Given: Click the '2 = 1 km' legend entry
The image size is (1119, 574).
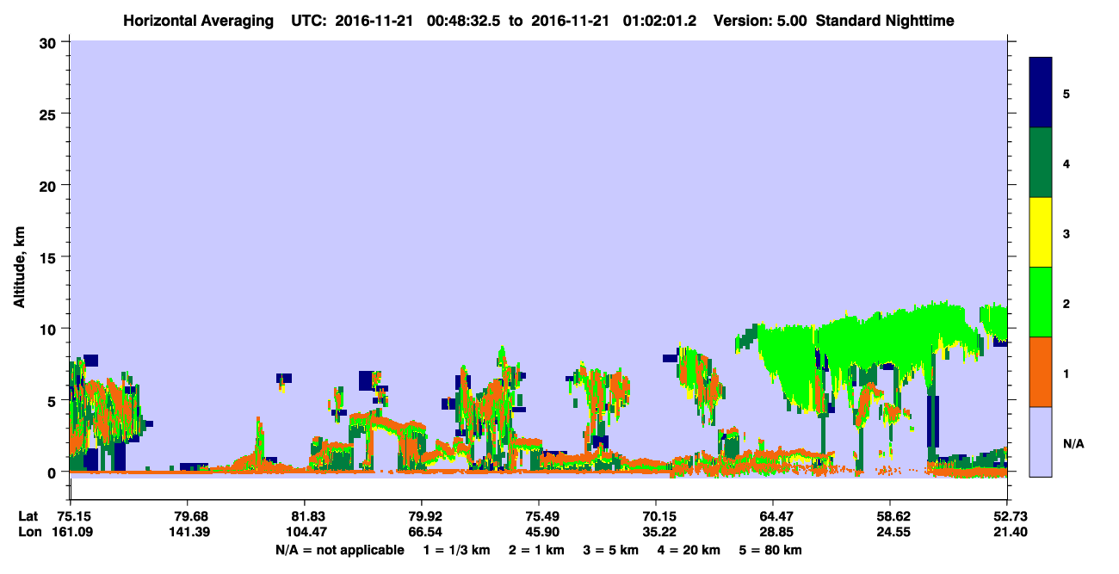Looking at the screenshot, I should click(537, 550).
